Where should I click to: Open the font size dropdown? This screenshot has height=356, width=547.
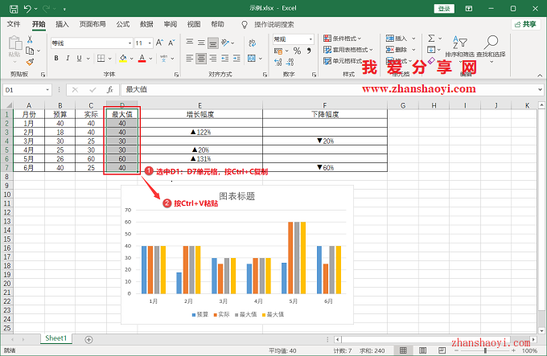coord(150,43)
